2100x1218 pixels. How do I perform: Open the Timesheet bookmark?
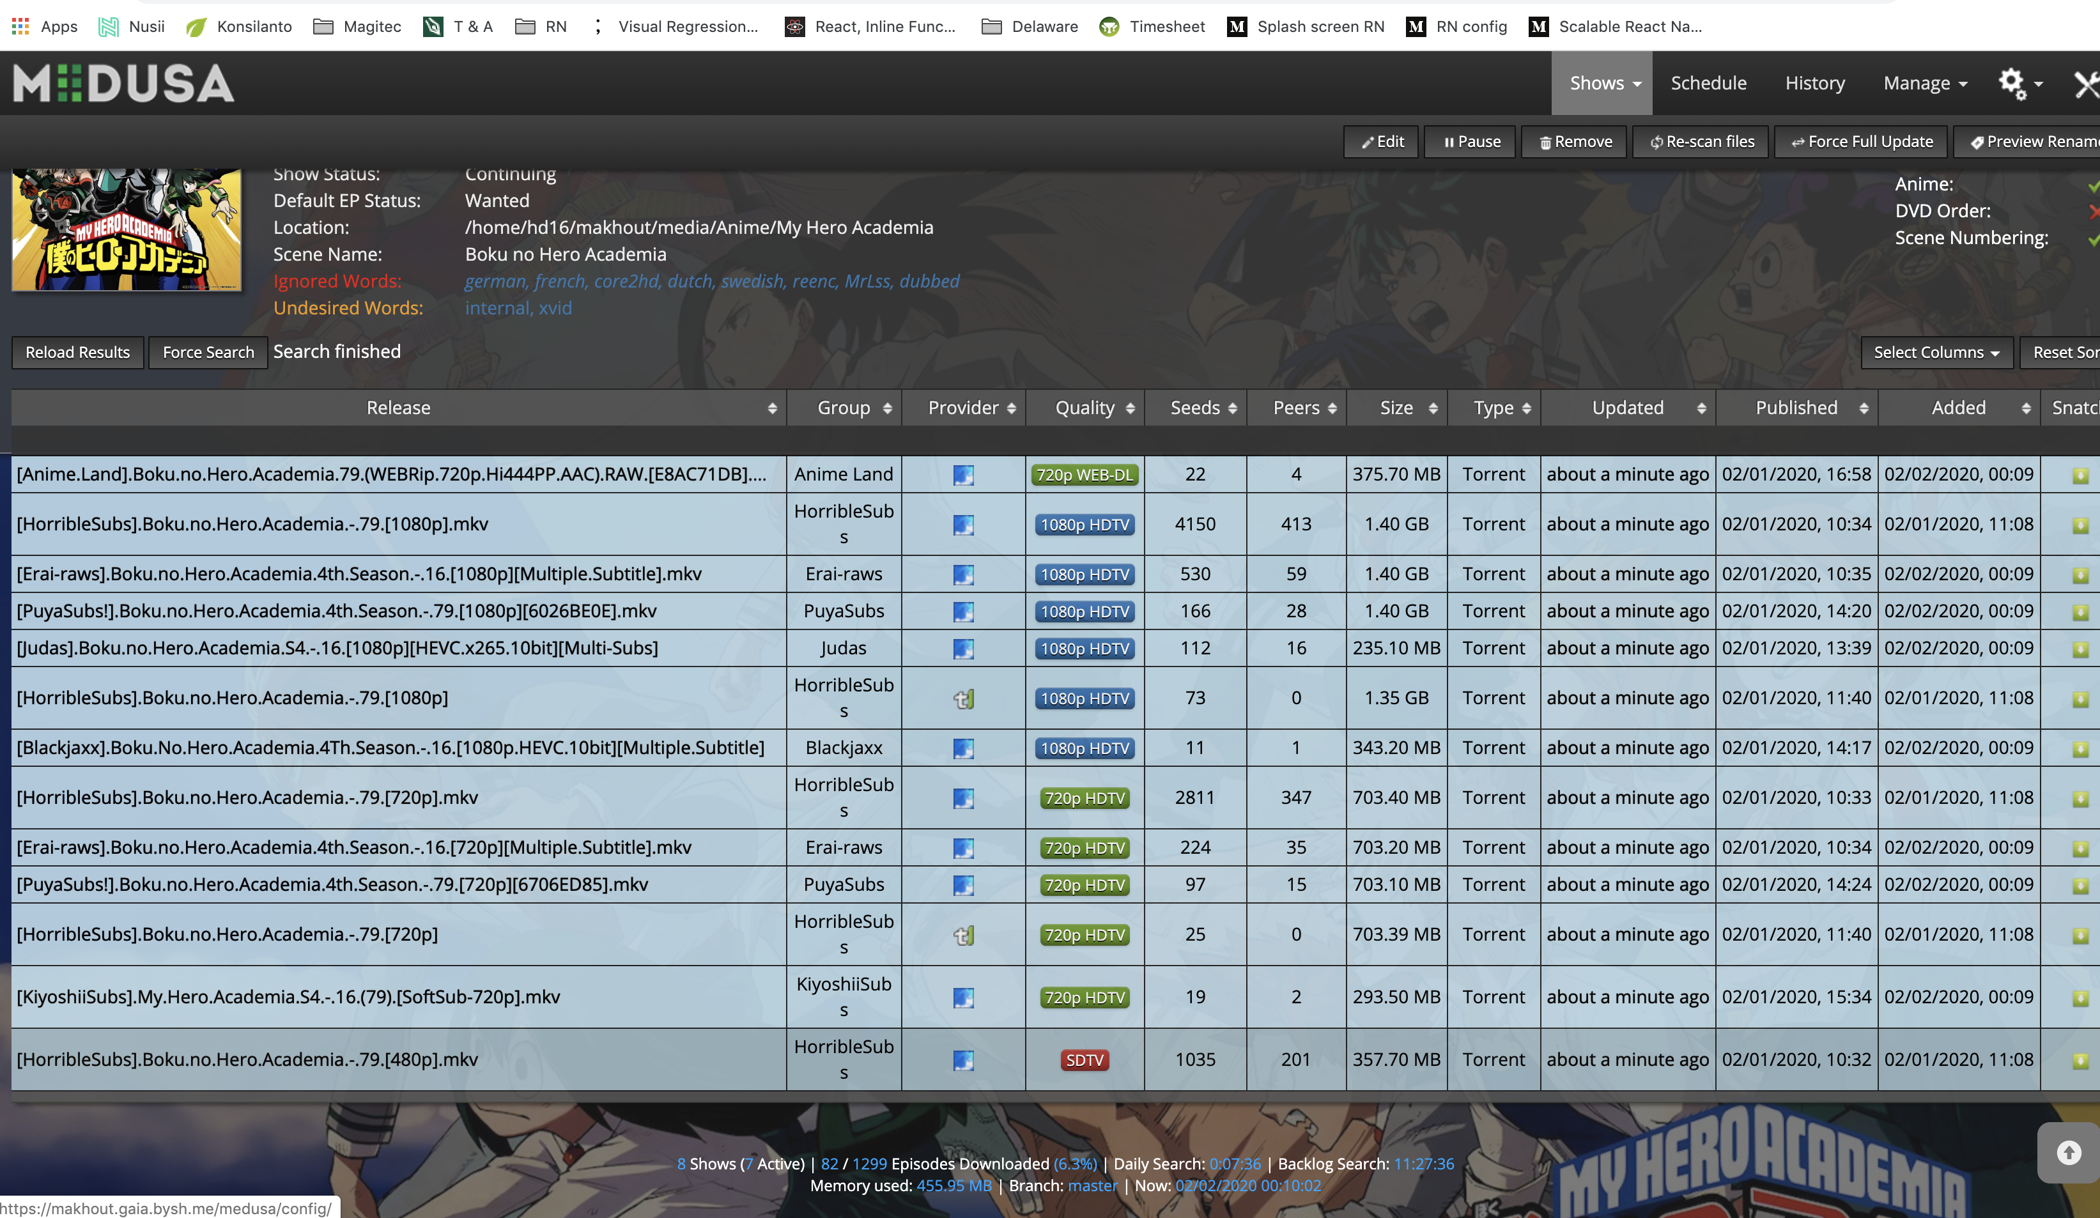(1152, 26)
